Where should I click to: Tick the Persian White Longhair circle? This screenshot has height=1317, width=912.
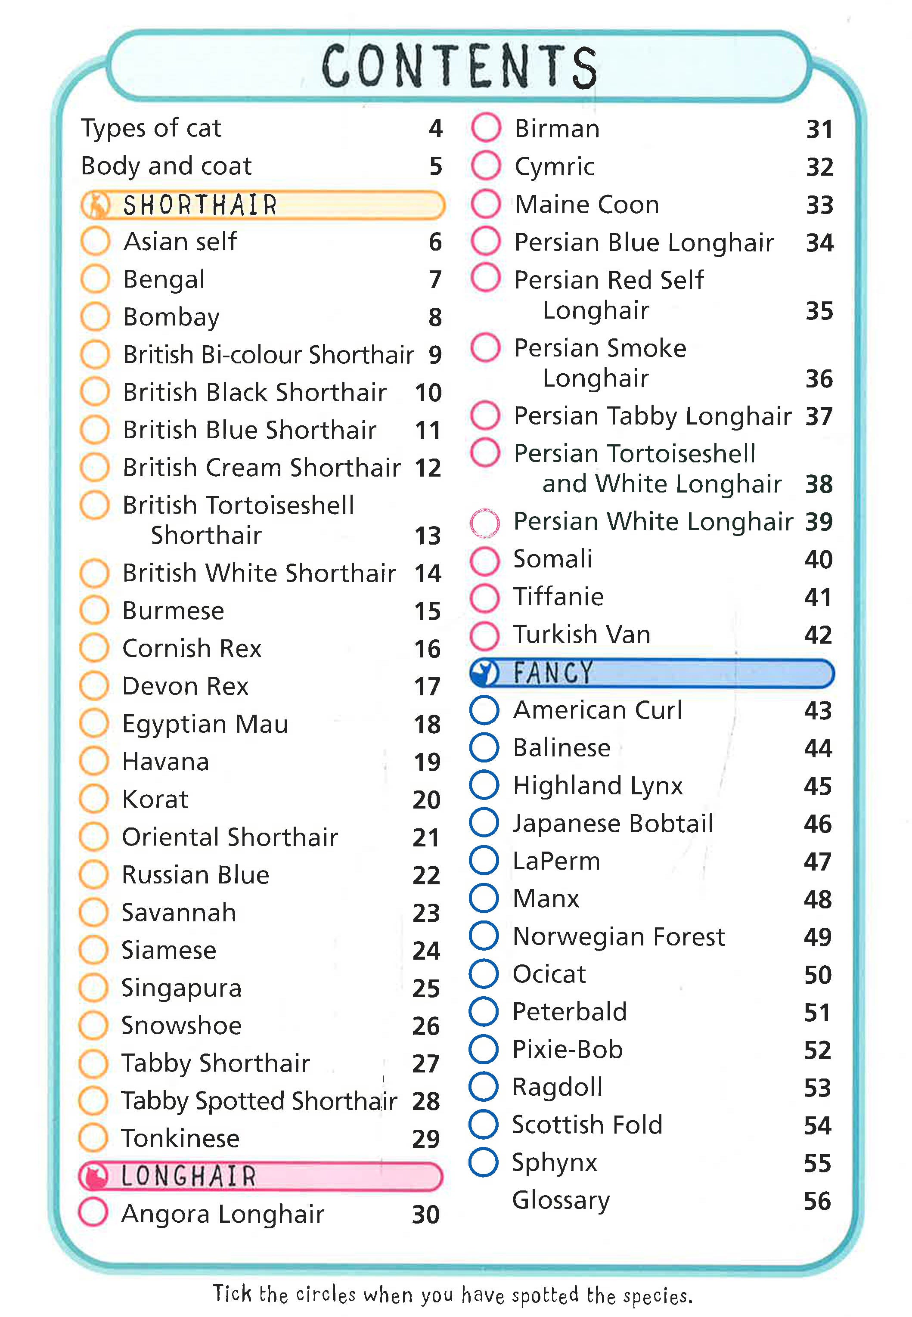(484, 522)
